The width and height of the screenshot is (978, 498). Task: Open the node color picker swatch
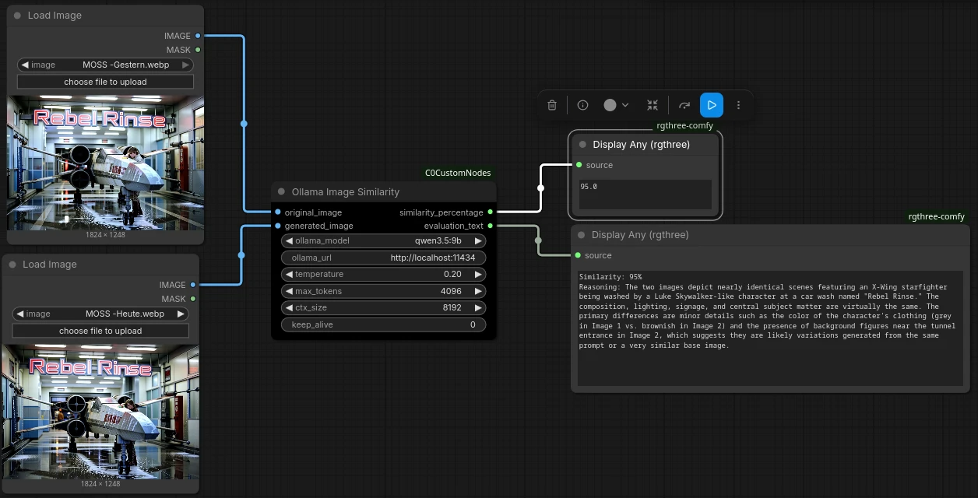click(610, 105)
